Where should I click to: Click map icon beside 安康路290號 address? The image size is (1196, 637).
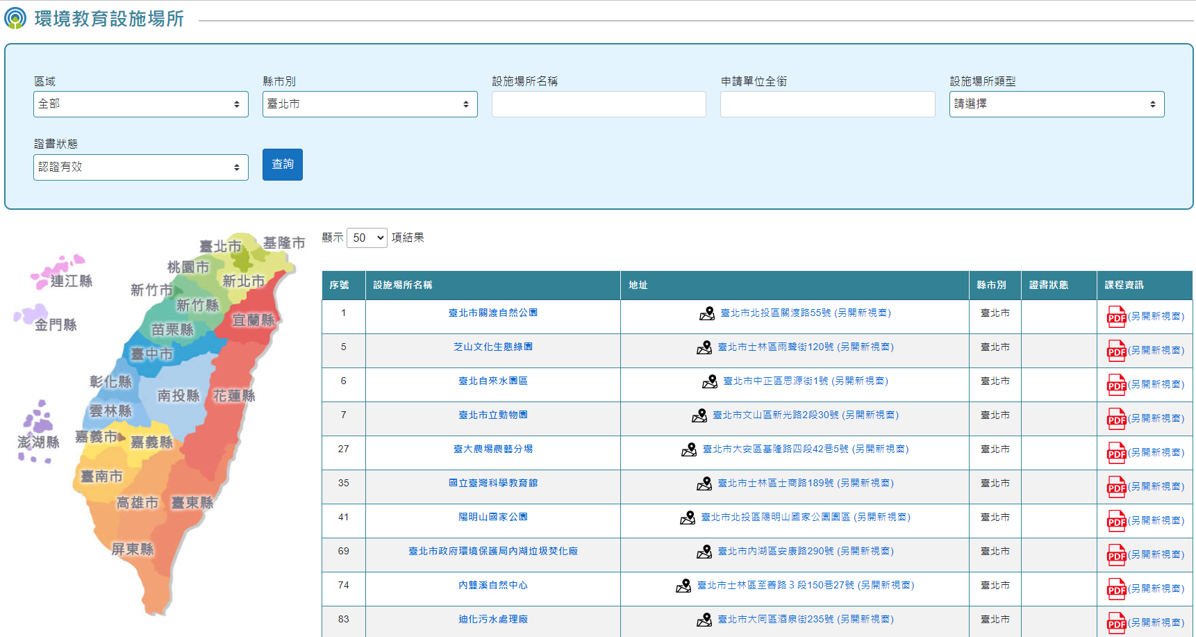point(704,552)
